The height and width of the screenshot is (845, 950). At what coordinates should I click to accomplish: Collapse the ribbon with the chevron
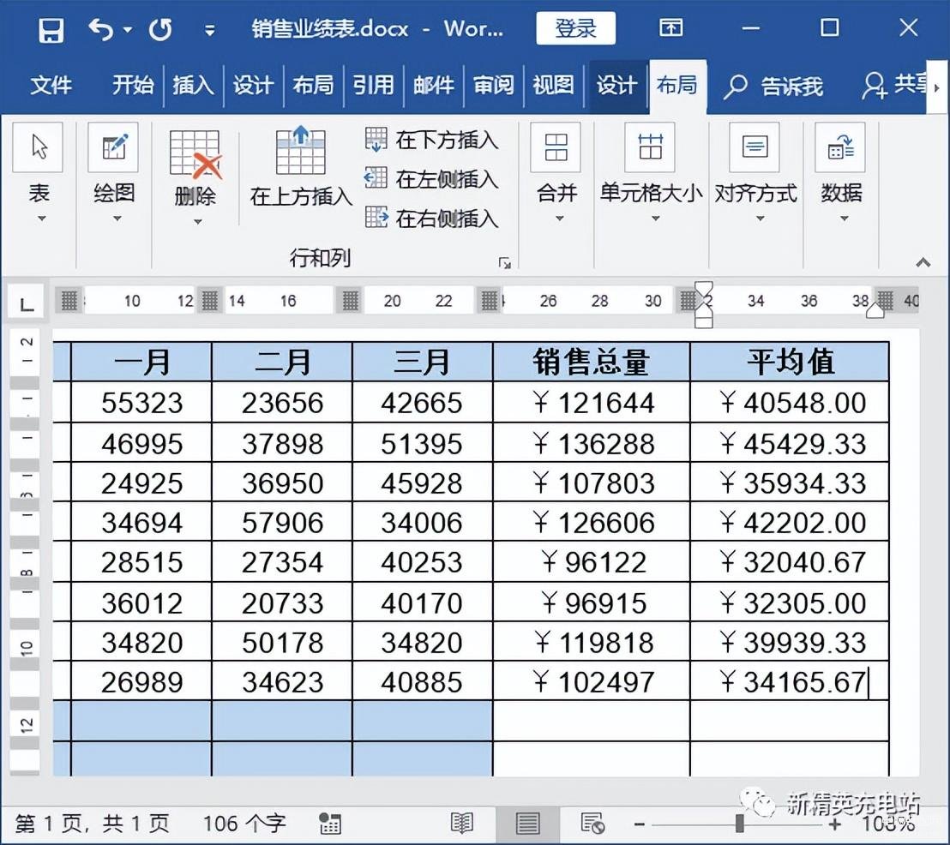point(923,262)
